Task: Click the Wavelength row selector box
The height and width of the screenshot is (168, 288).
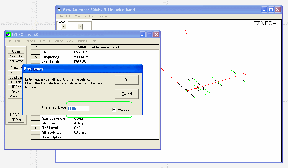Action: tap(36, 62)
